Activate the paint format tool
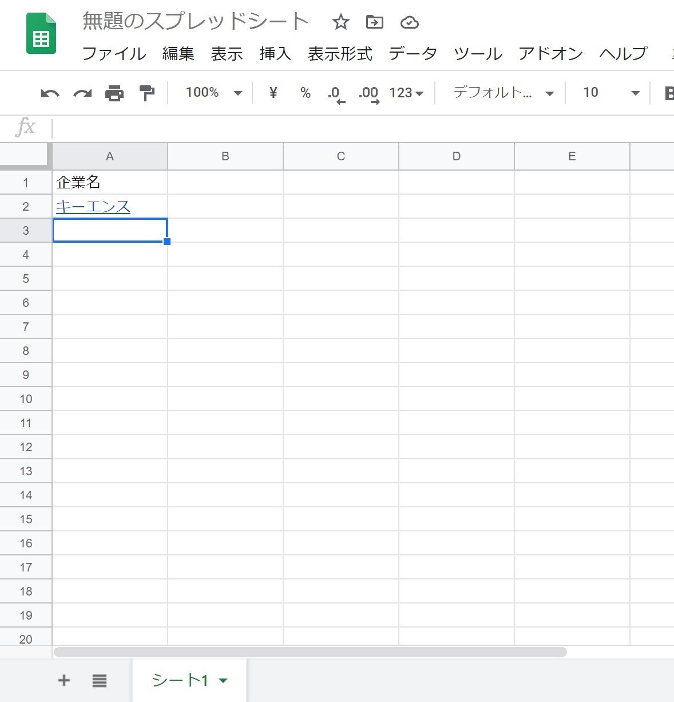 click(x=147, y=93)
